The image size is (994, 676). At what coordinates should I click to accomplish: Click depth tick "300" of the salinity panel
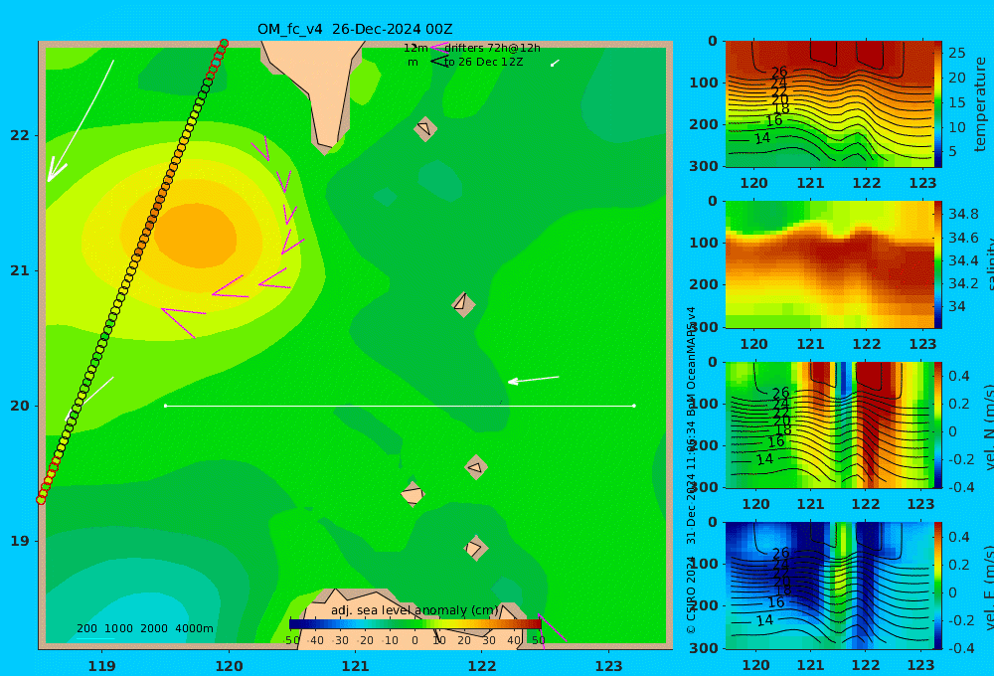pos(704,327)
